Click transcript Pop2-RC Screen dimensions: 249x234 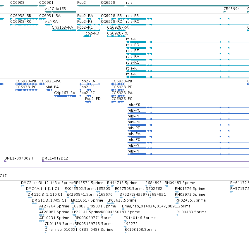(x=88, y=30)
